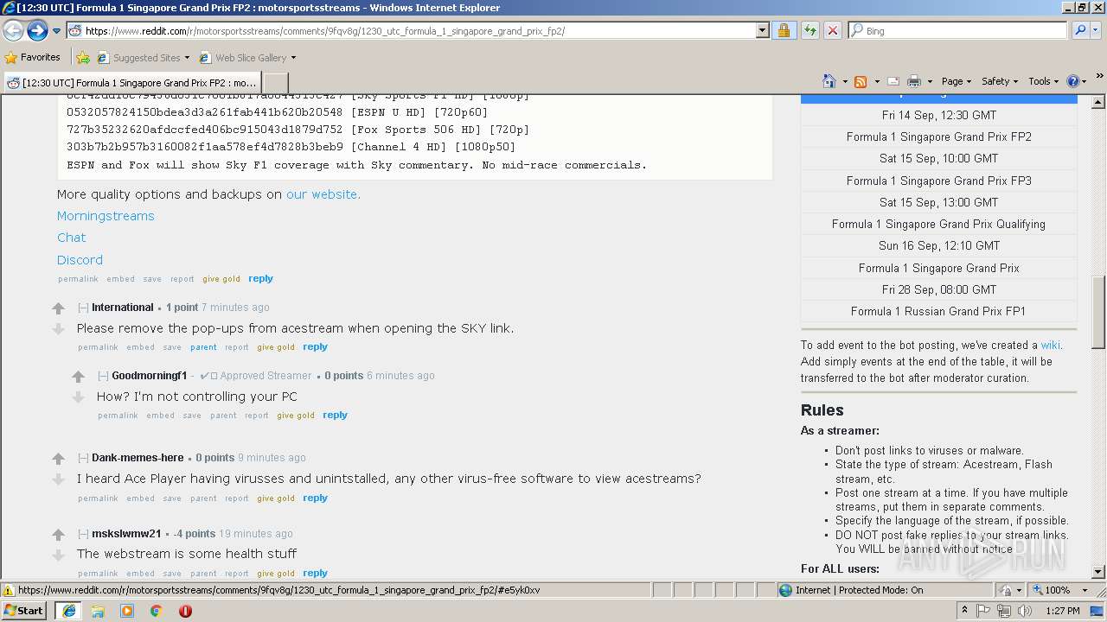Open the Safety menu

1000,81
